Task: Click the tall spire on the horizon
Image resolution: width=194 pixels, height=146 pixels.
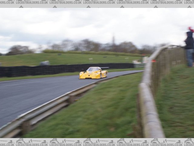Action: click(114, 40)
